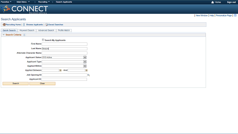Screen dimensions: 238x134
Task: Focus the Alternate Character Name field
Action: (x=64, y=53)
